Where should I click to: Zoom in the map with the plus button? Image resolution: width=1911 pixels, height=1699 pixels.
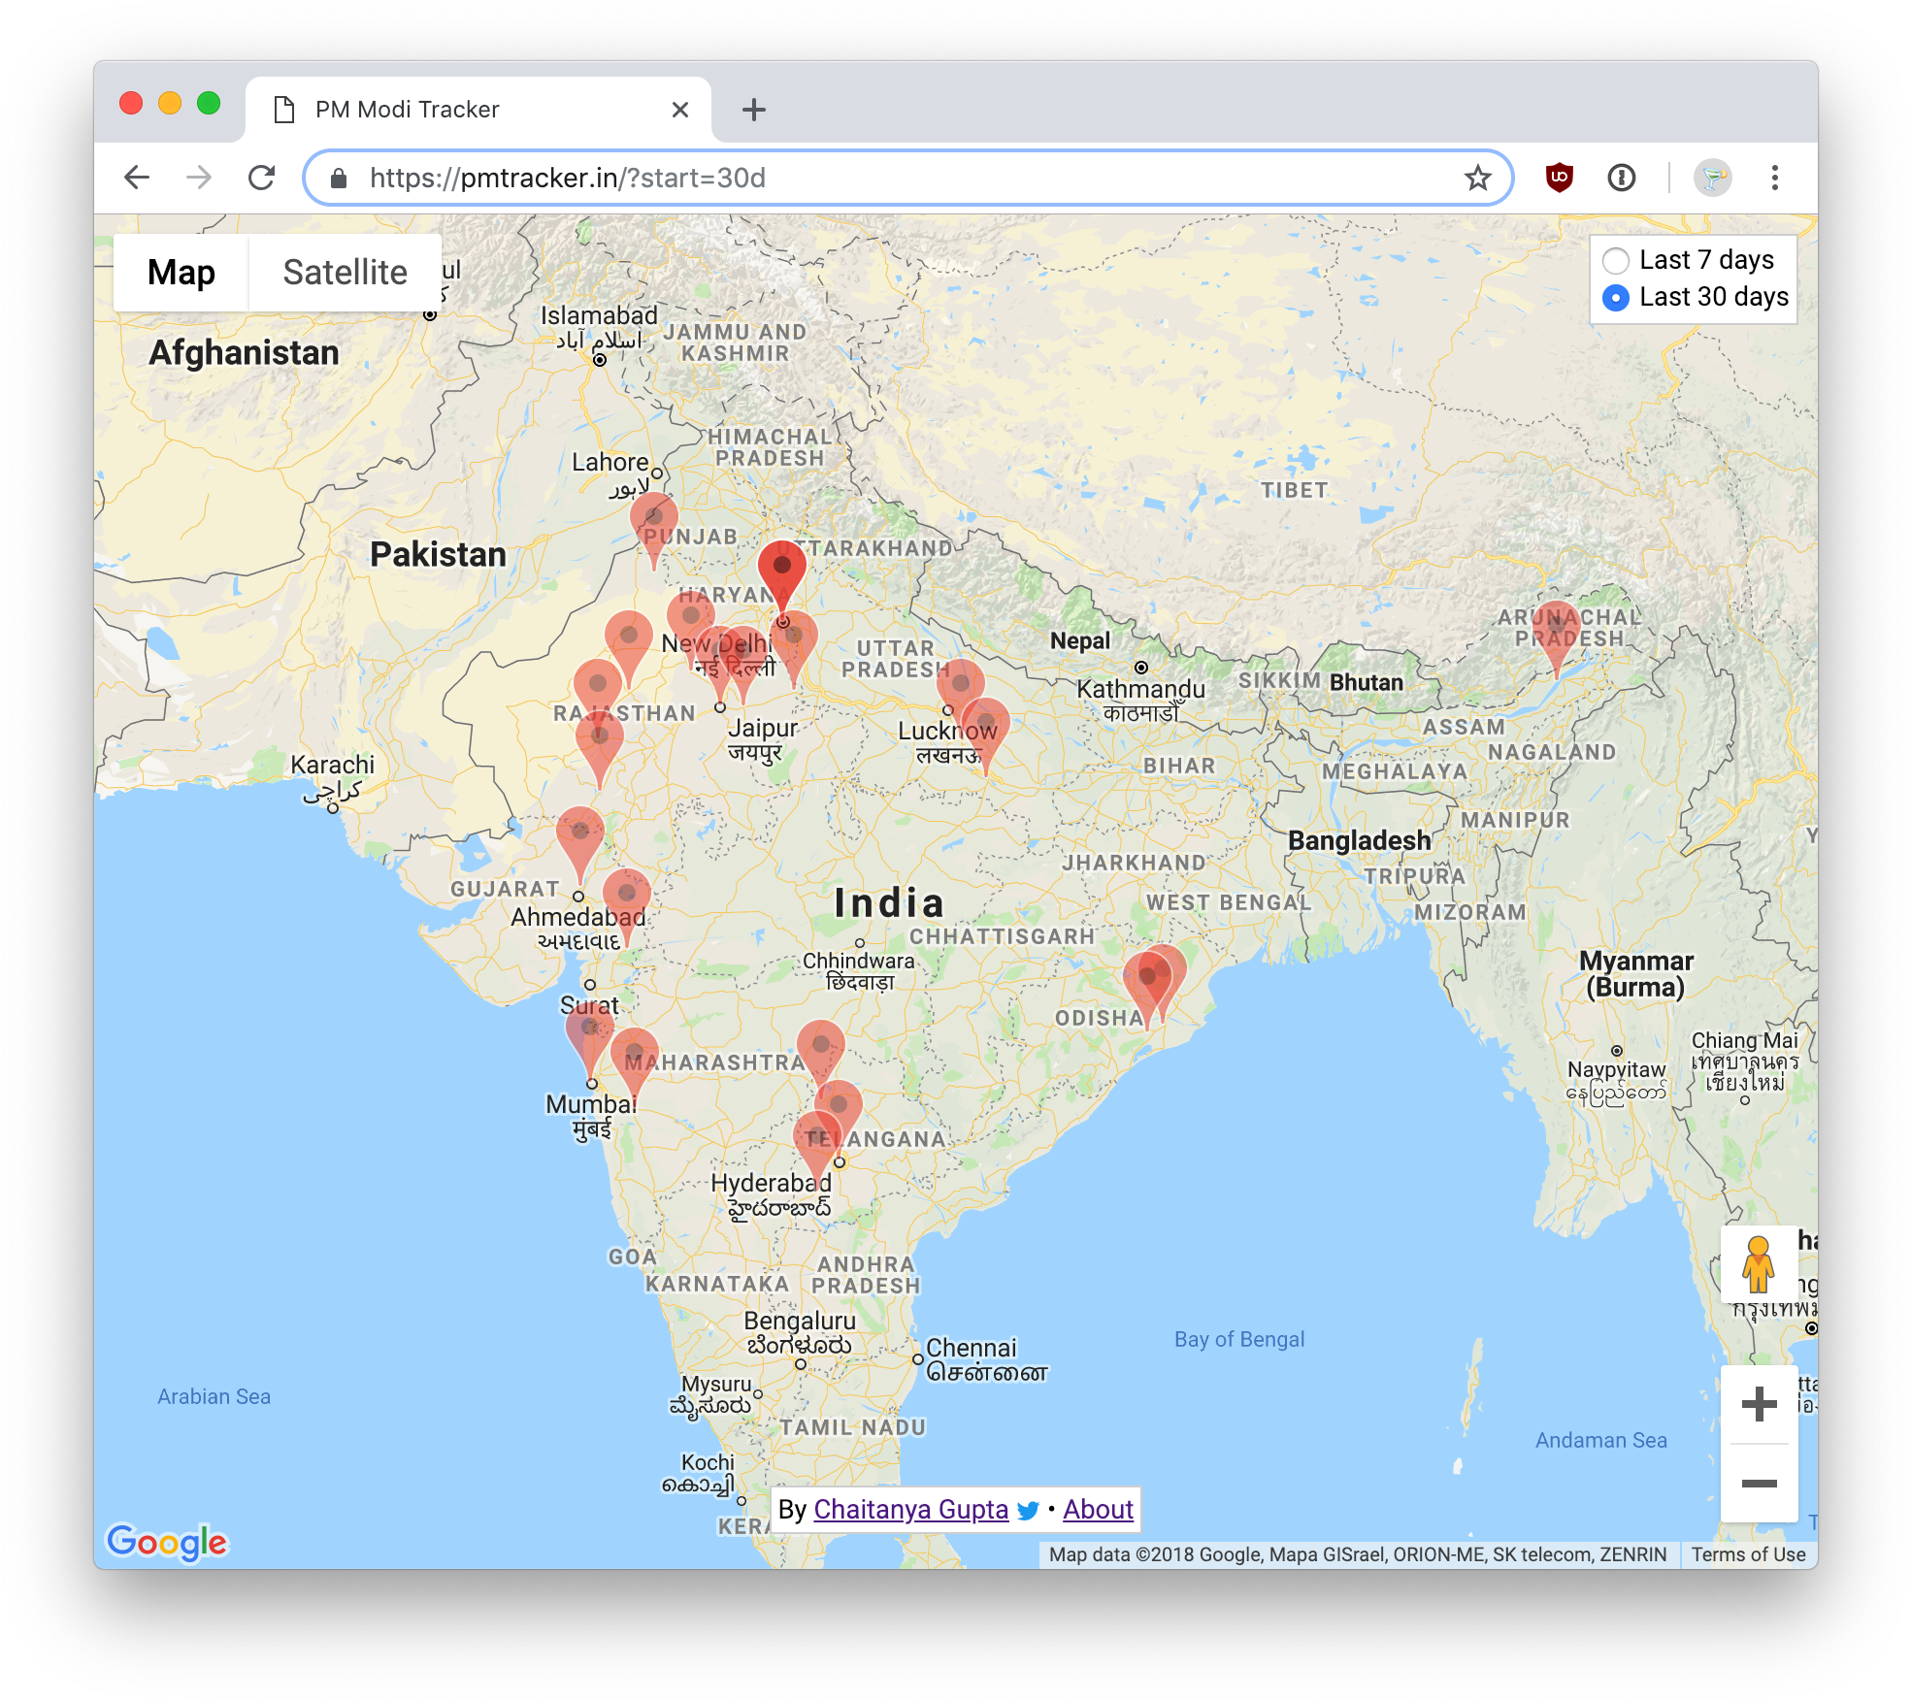click(x=1758, y=1404)
